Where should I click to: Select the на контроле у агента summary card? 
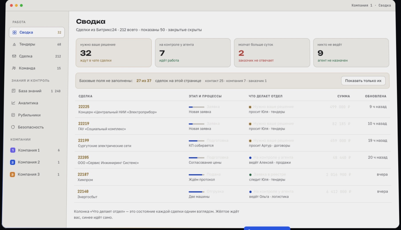pyautogui.click(x=193, y=53)
